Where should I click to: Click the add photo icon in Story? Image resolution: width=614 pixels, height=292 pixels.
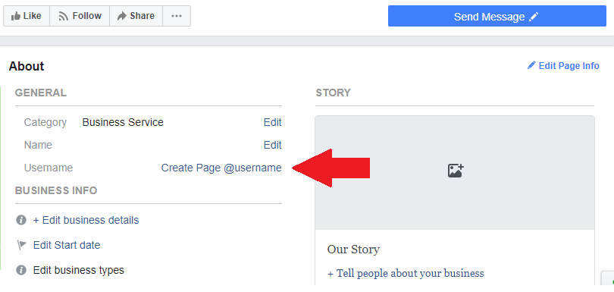point(456,171)
